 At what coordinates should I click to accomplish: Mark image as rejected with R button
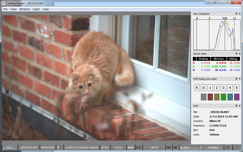tap(197, 88)
